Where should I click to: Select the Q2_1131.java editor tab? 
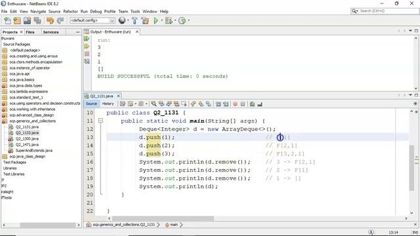pos(101,96)
